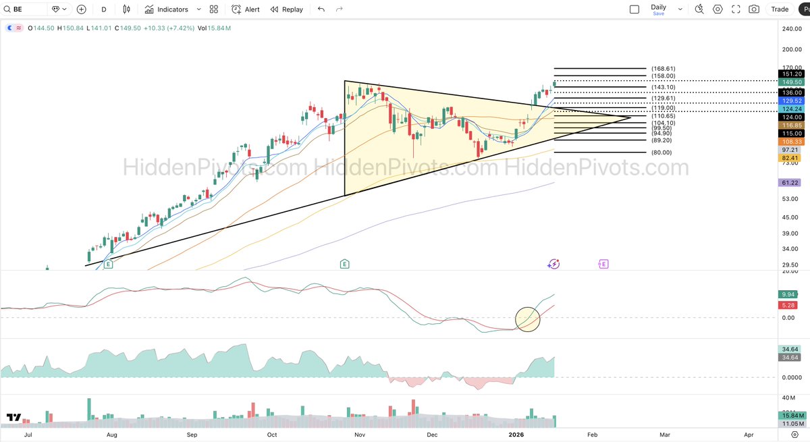Take a chart snapshot with camera icon
The image size is (810, 442).
tap(754, 9)
